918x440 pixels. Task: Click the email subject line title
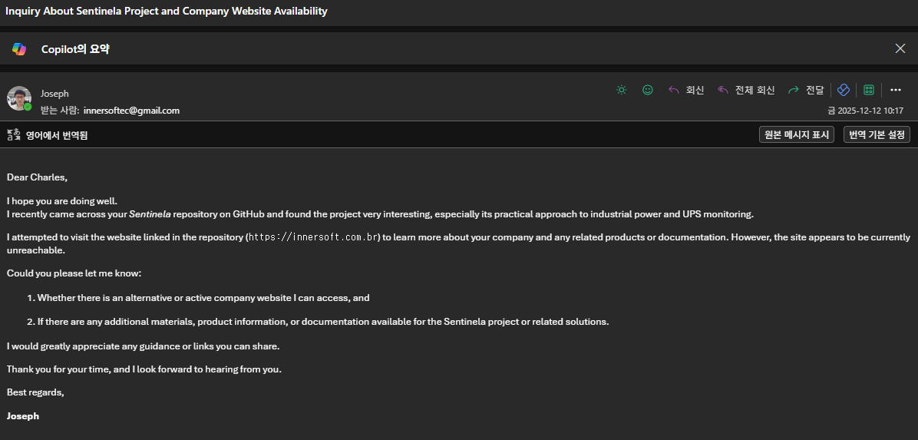167,11
